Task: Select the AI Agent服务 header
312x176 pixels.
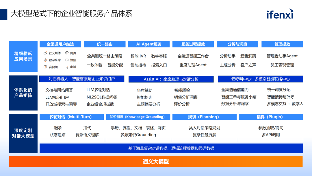Action: pos(149,44)
